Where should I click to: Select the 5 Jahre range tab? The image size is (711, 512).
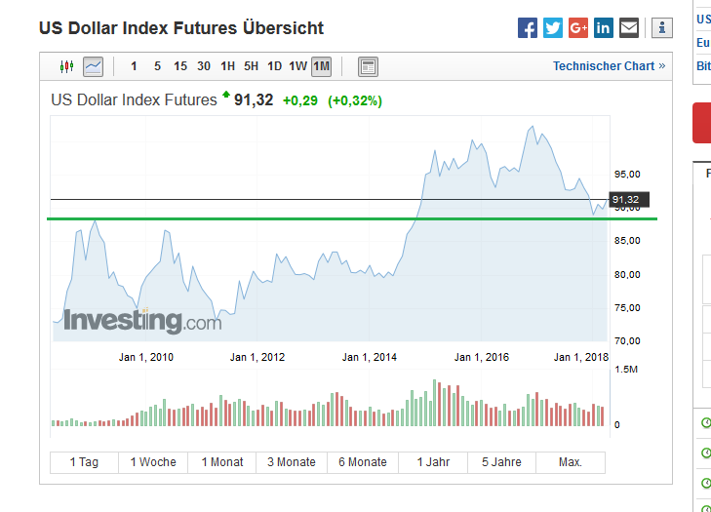coord(501,462)
